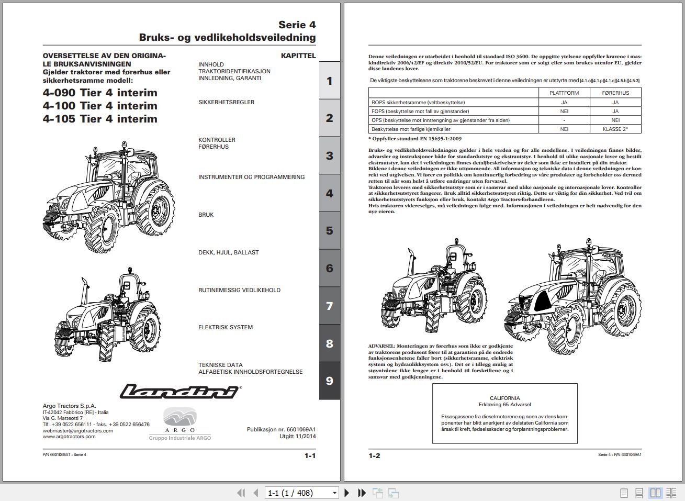Click the webmaster@argotractors.com address
Image resolution: width=685 pixels, height=501 pixels.
coord(78,430)
